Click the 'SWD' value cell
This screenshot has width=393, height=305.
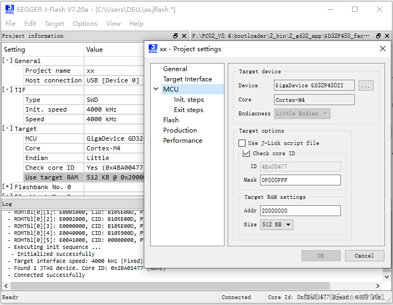pyautogui.click(x=114, y=100)
